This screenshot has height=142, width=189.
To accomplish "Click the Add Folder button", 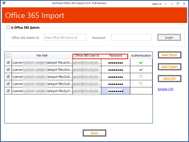I will 169,67.
